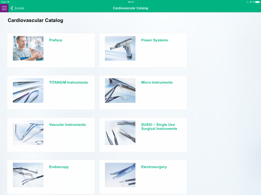Screen dimensions: 261x195
Task: Check the battery indicator in status bar
Action: point(257,2)
